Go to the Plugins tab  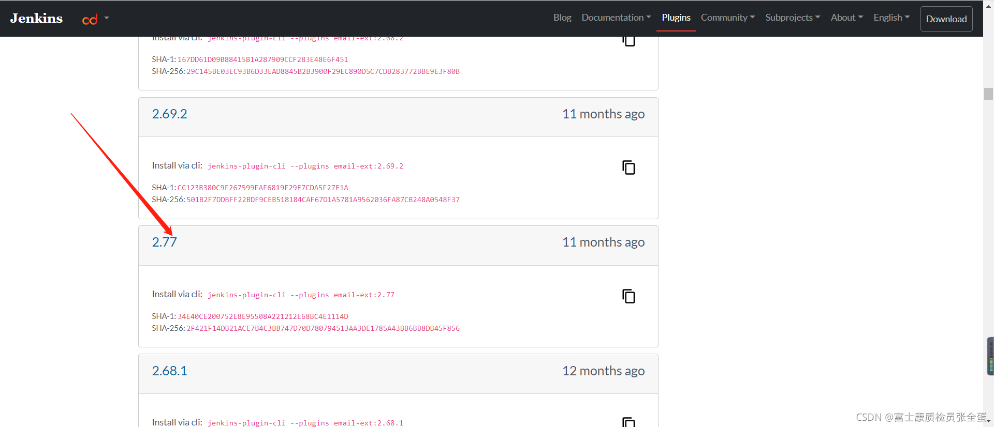676,18
